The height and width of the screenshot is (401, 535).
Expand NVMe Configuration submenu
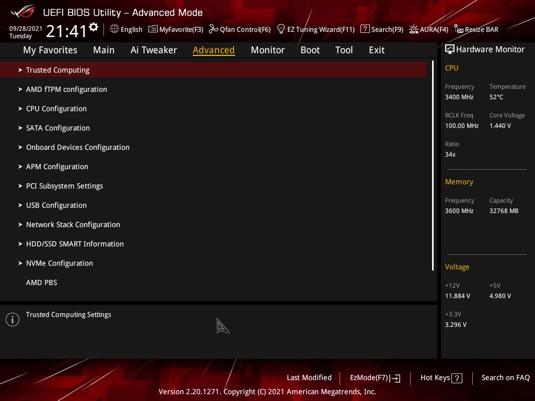(x=60, y=263)
